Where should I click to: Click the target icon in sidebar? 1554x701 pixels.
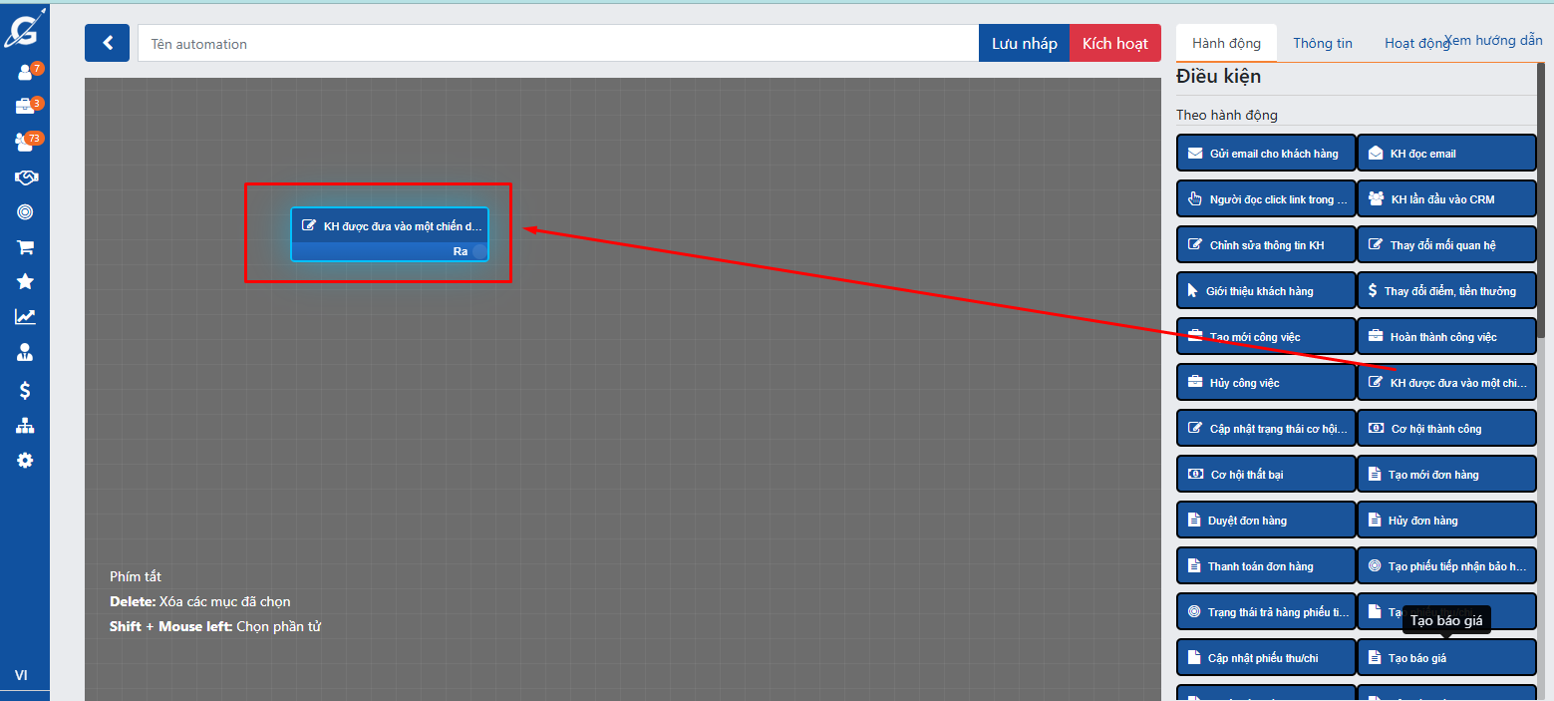pos(25,211)
